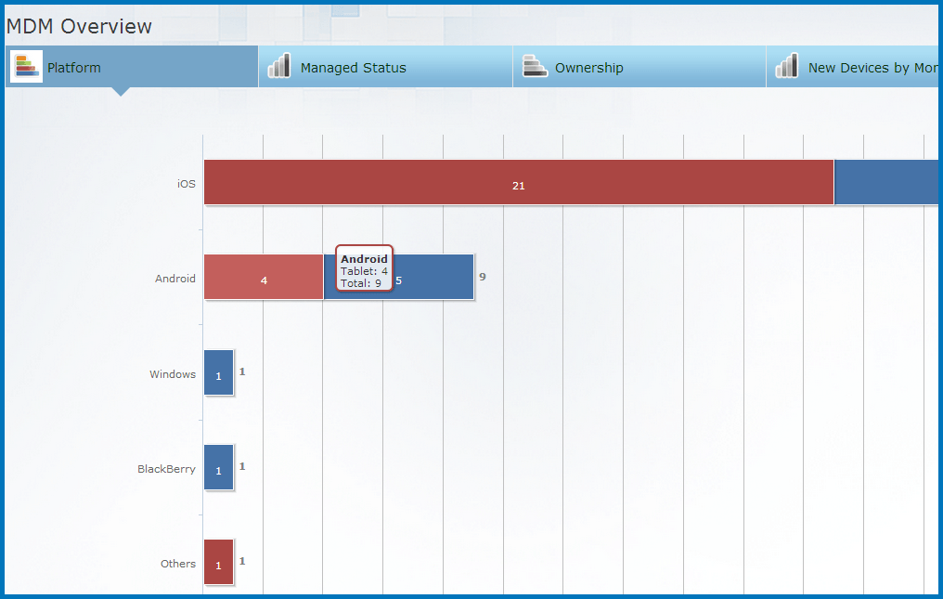Viewport: 943px width, 599px height.
Task: Select the blue iOS bar segment
Action: [x=886, y=182]
